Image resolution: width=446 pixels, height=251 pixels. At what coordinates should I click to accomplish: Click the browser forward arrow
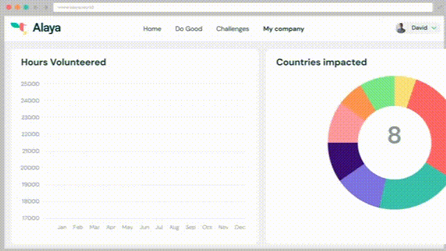[x=46, y=7]
